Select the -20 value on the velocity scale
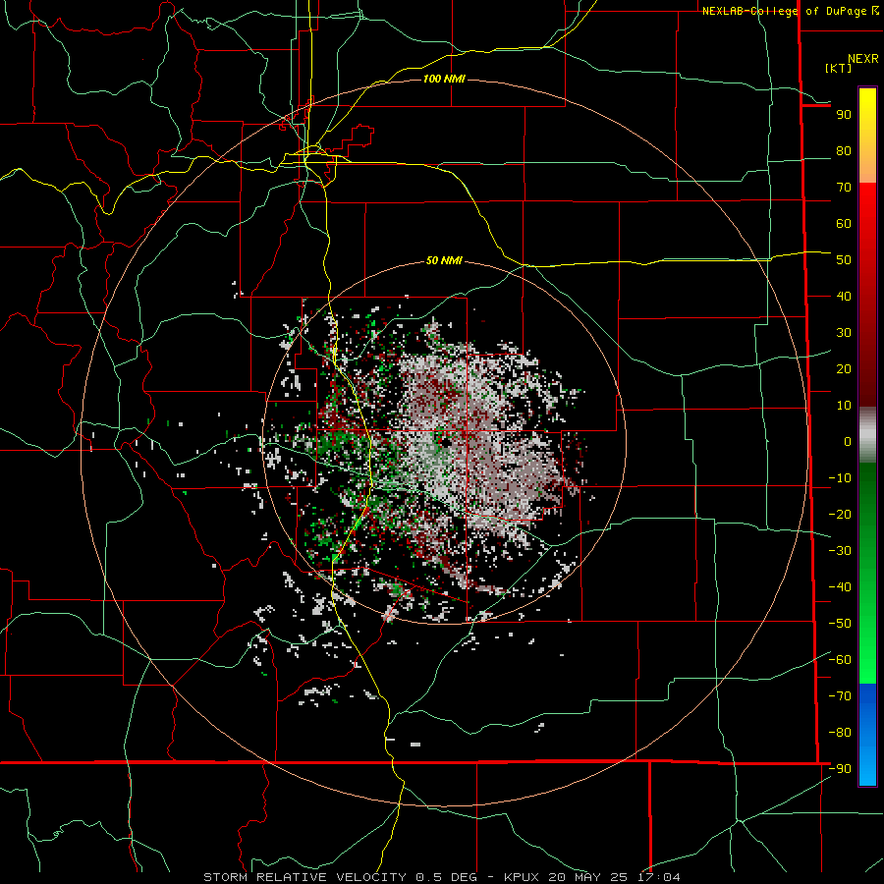Image resolution: width=884 pixels, height=884 pixels. (840, 515)
